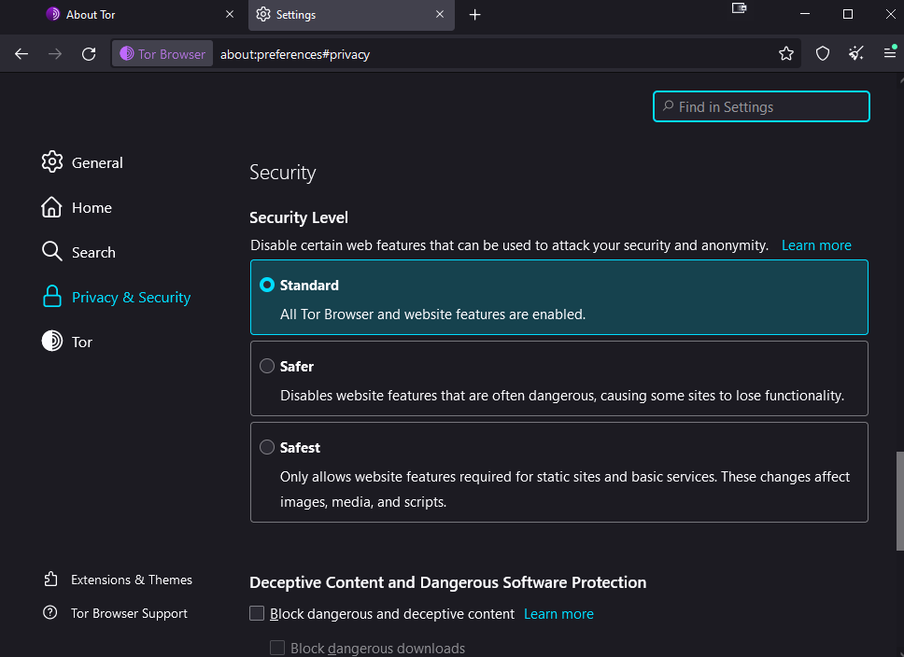904x657 pixels.
Task: Reload the current page
Action: (89, 54)
